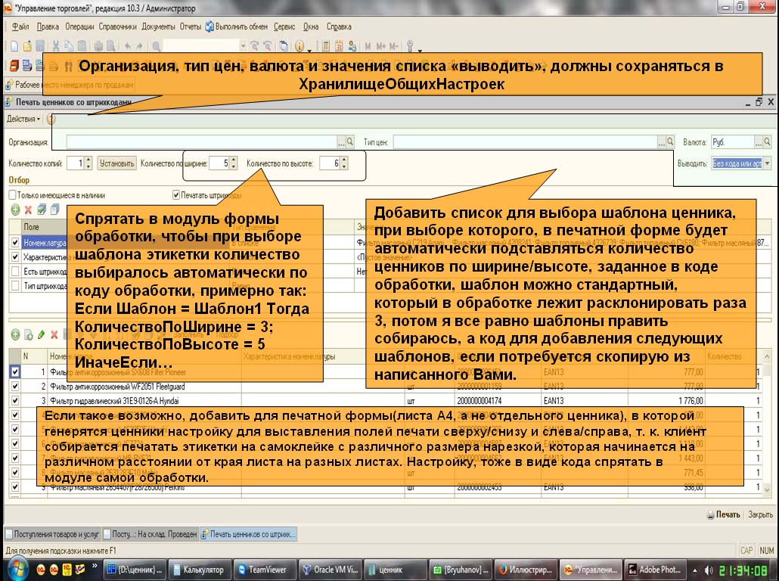The width and height of the screenshot is (779, 581).
Task: Switch to 'Поступления товаров и услуг' window tab
Action: [51, 534]
